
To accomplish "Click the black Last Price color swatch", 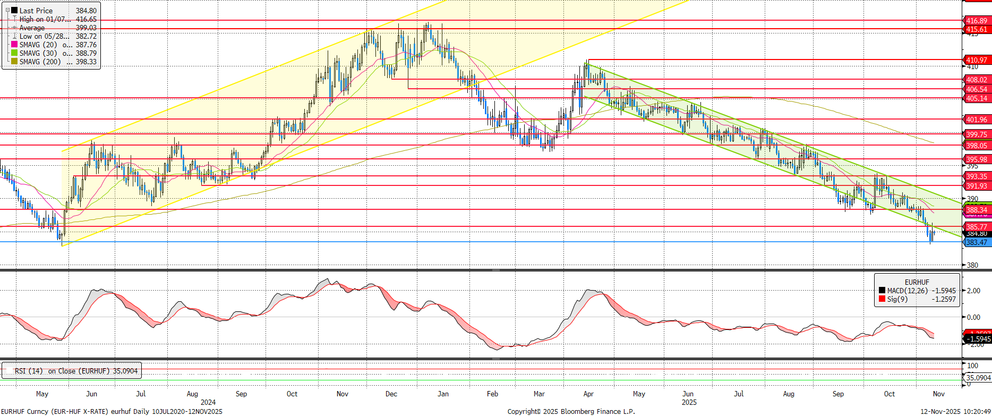I will click(x=14, y=11).
